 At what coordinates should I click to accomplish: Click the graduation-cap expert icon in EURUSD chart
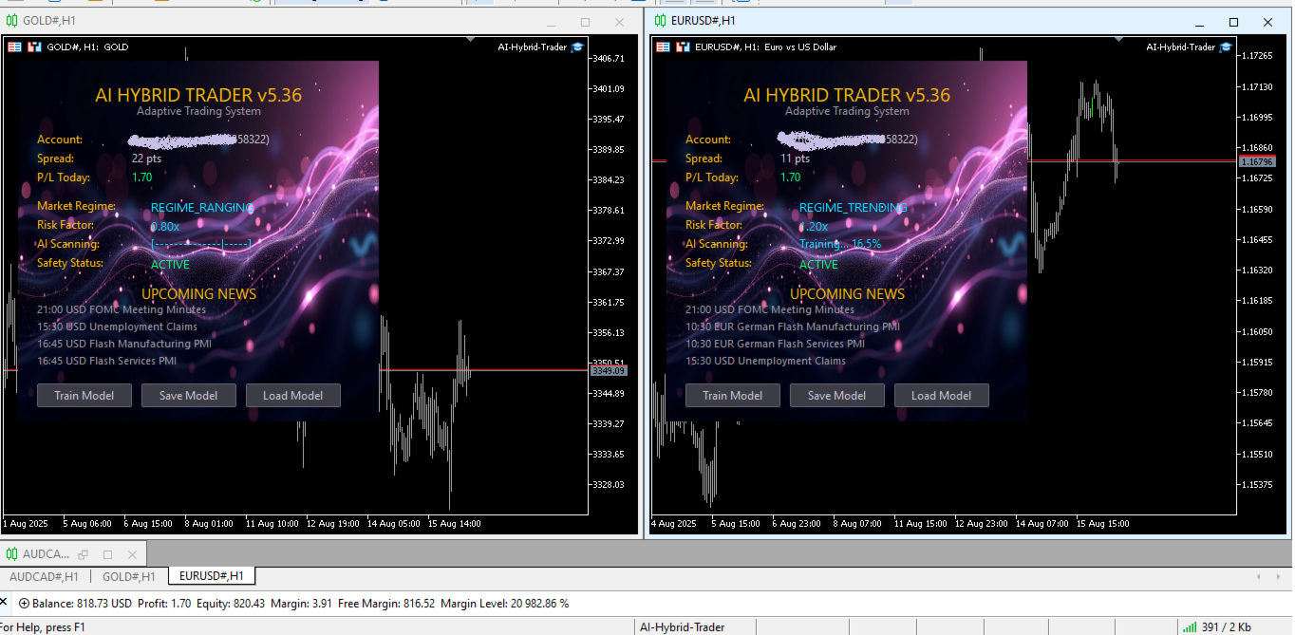tap(1226, 47)
